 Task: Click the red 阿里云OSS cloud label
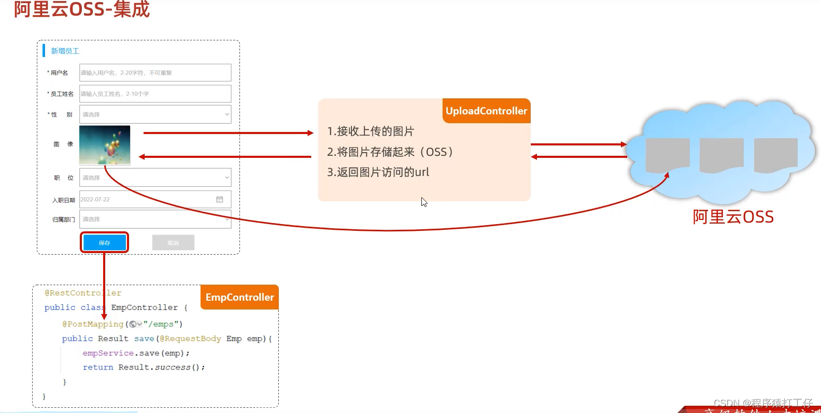[733, 216]
